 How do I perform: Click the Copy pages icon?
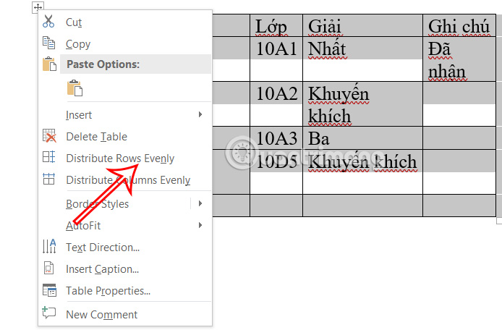(x=48, y=43)
